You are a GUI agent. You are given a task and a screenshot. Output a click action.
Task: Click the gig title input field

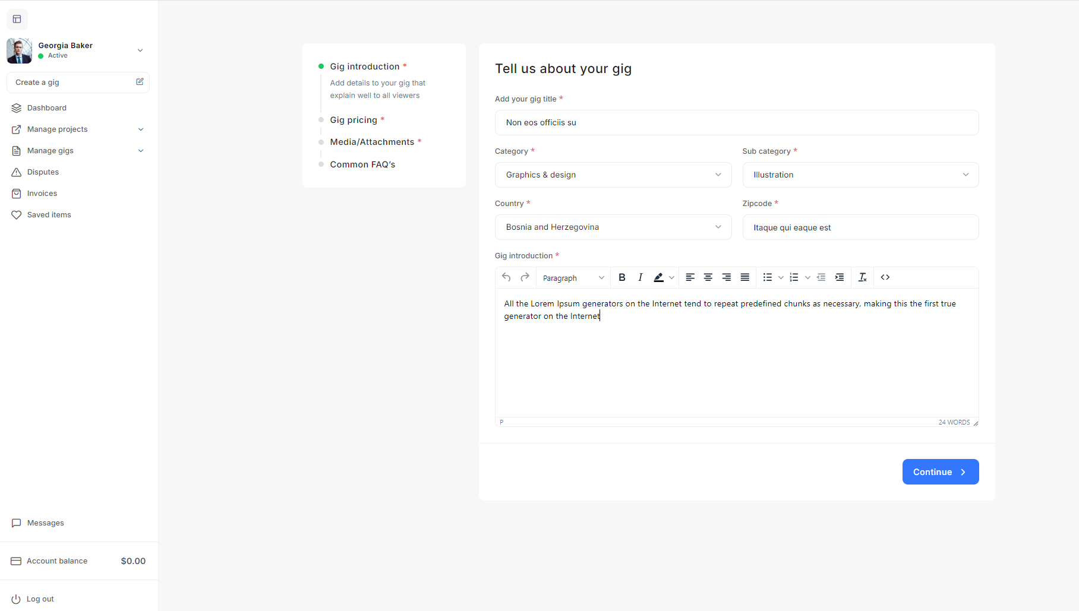coord(736,122)
